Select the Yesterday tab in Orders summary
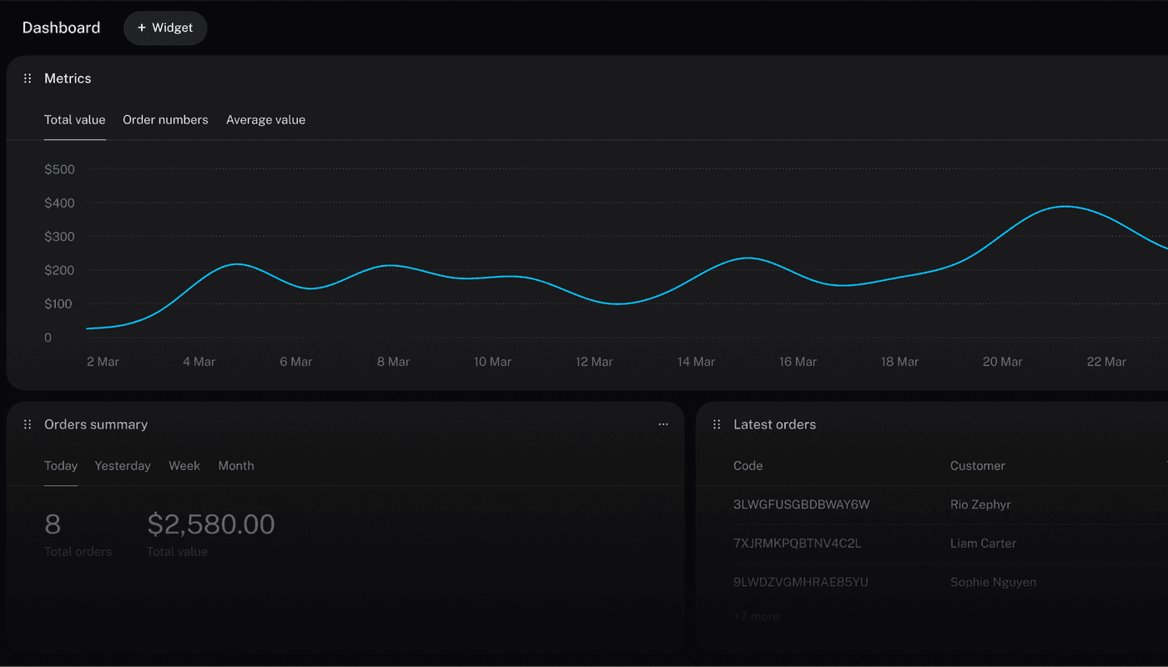 pos(123,466)
